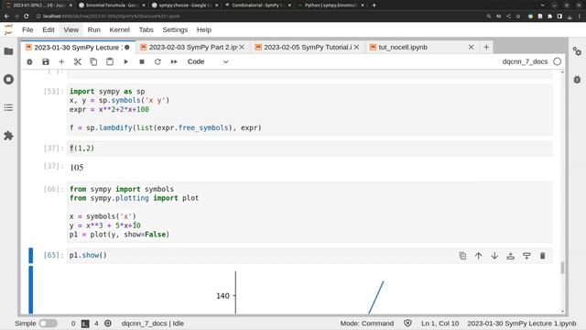Interrupt the kernel with the stop icon
This screenshot has height=330, width=586.
pyautogui.click(x=142, y=61)
